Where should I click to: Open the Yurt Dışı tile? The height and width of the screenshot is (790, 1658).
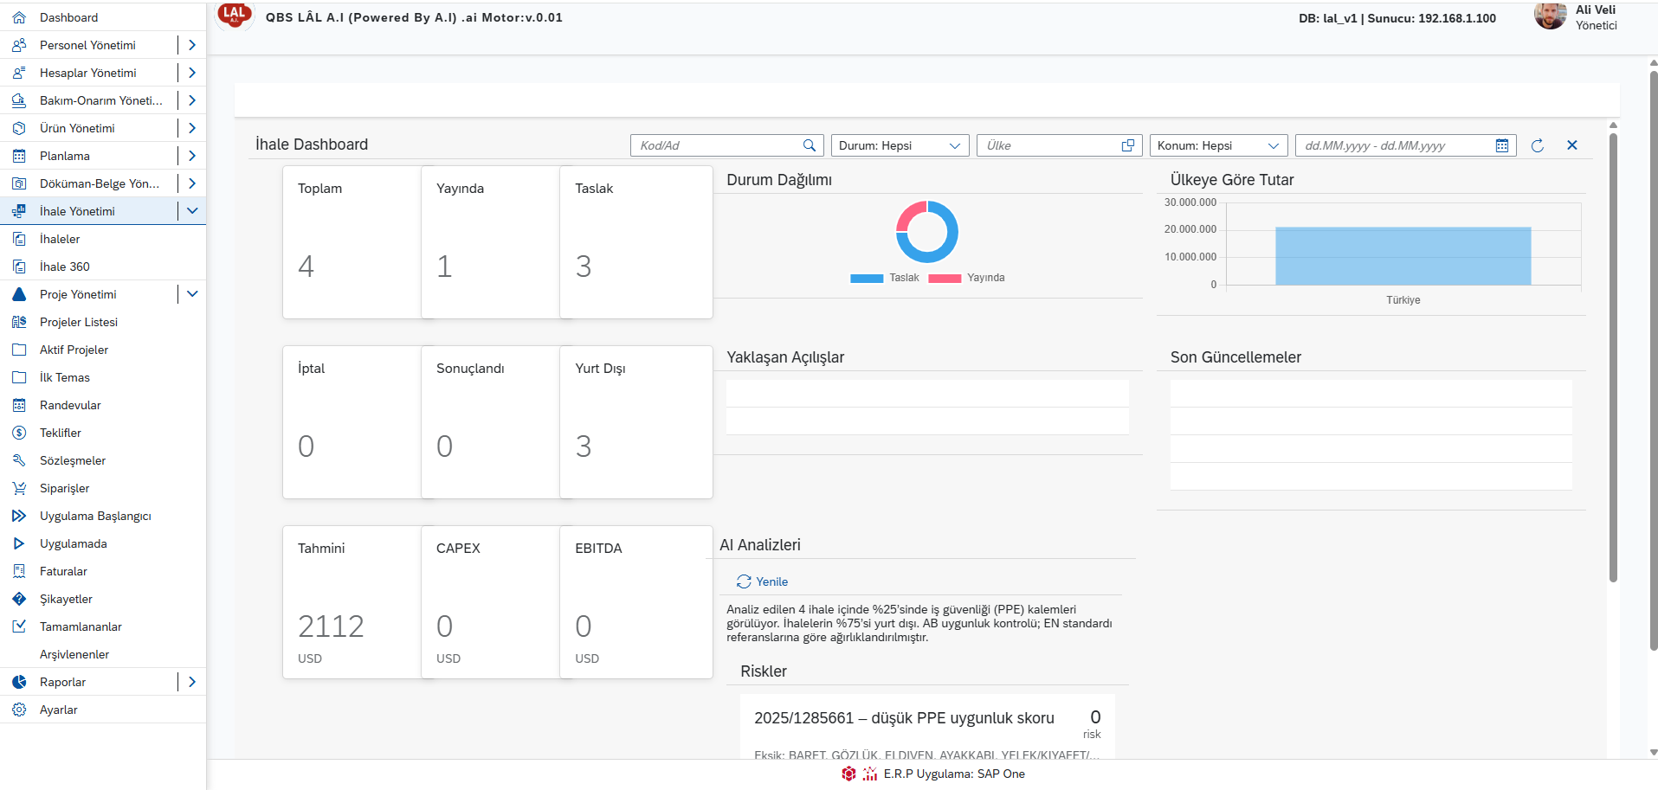click(636, 422)
